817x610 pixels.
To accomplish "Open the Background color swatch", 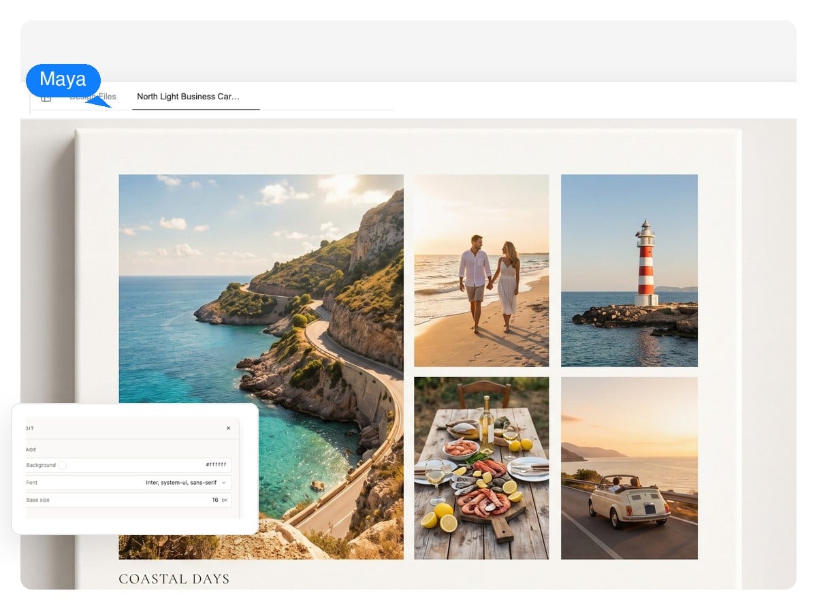I will (x=63, y=466).
